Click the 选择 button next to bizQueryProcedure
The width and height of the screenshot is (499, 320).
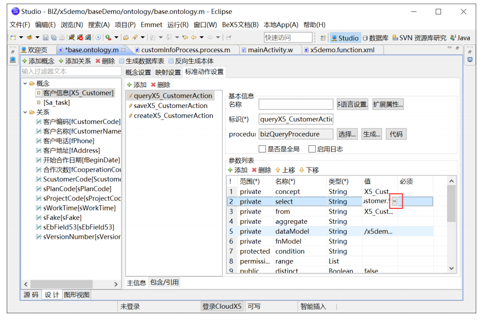click(x=347, y=134)
